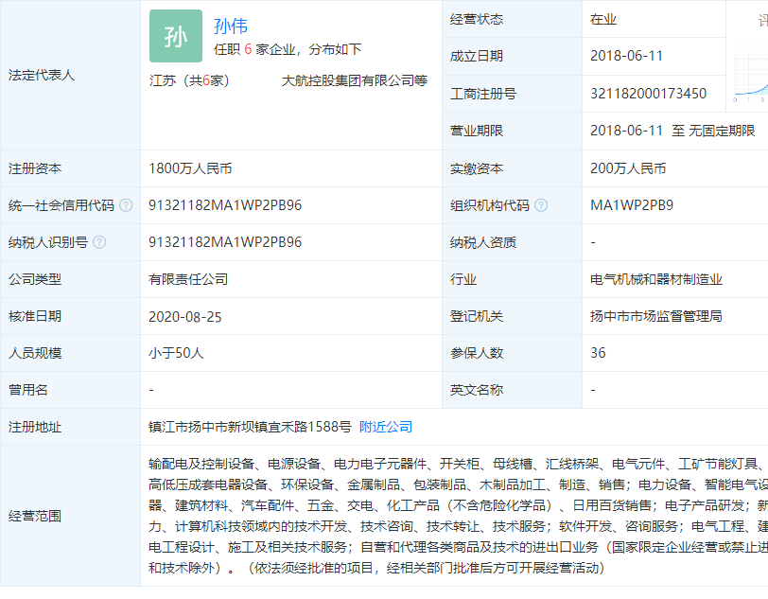Click the 注册资本 value 1800万人民币
Viewport: 768px width, 599px height.
[190, 168]
